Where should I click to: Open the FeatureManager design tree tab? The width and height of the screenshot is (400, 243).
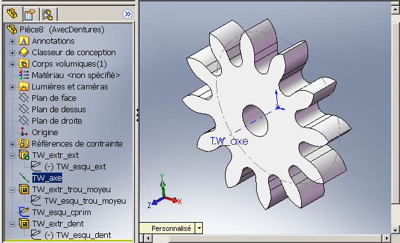coord(12,13)
